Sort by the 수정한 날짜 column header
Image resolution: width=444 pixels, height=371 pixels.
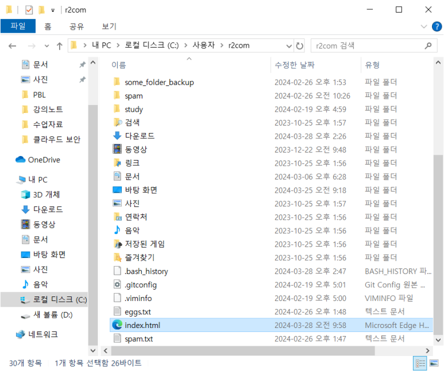(x=295, y=65)
